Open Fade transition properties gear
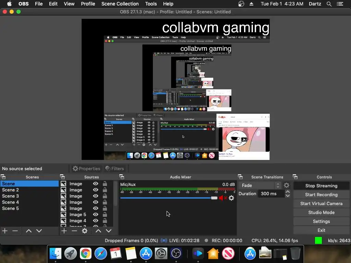The width and height of the screenshot is (351, 263). pos(287,185)
